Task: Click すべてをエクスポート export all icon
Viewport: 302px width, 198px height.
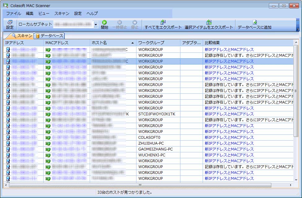Action: click(163, 25)
